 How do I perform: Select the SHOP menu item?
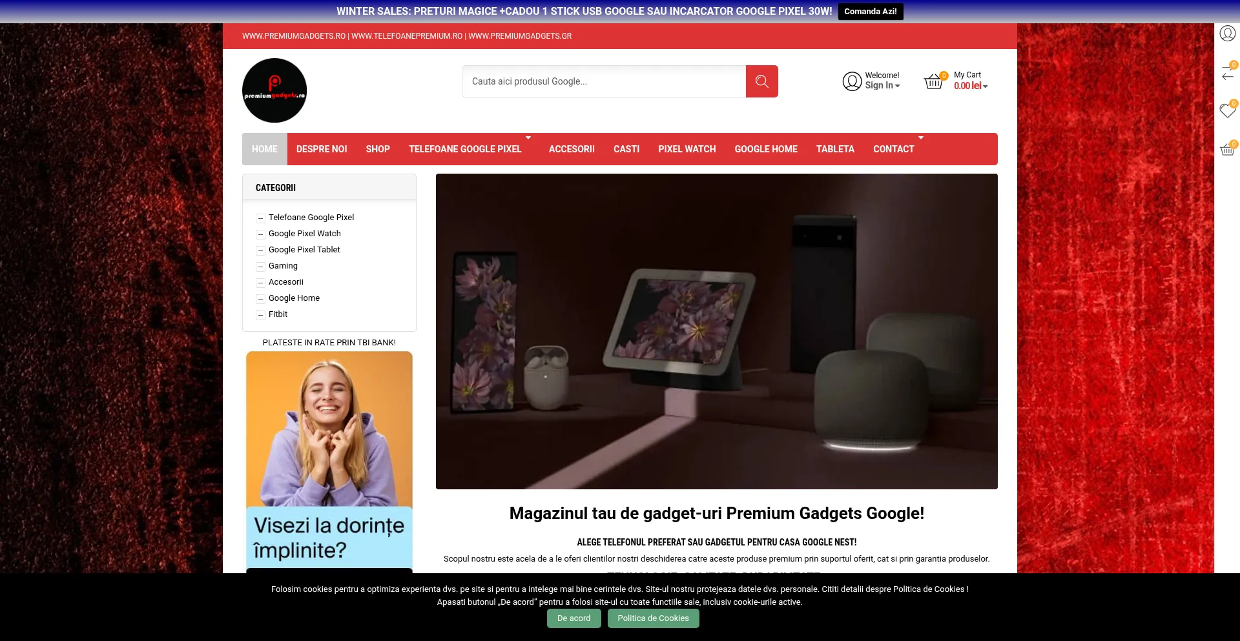[x=378, y=149]
